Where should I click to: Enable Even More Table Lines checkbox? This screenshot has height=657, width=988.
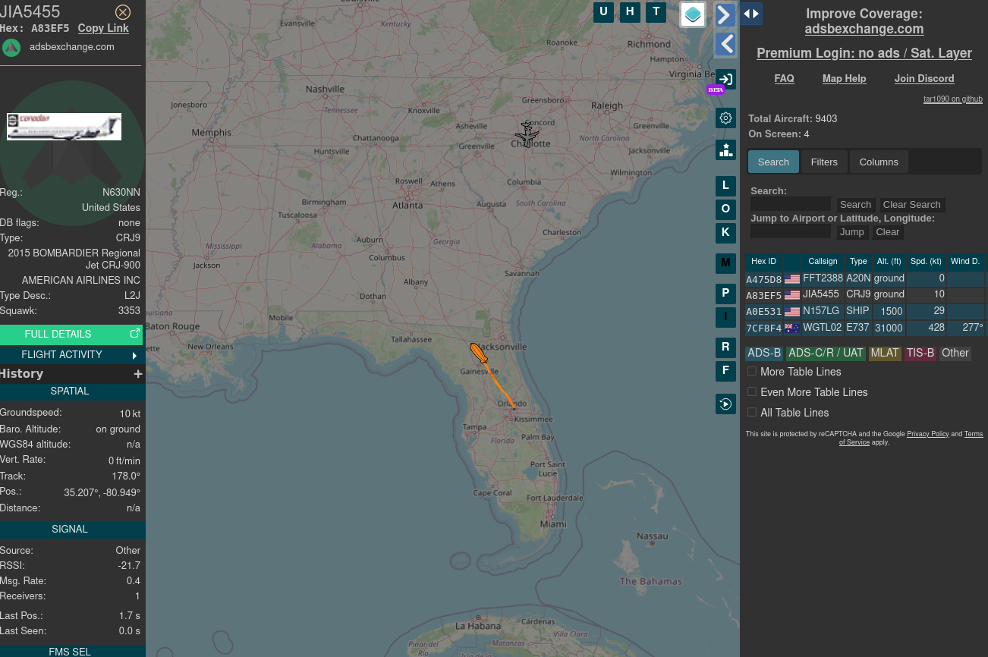tap(752, 391)
